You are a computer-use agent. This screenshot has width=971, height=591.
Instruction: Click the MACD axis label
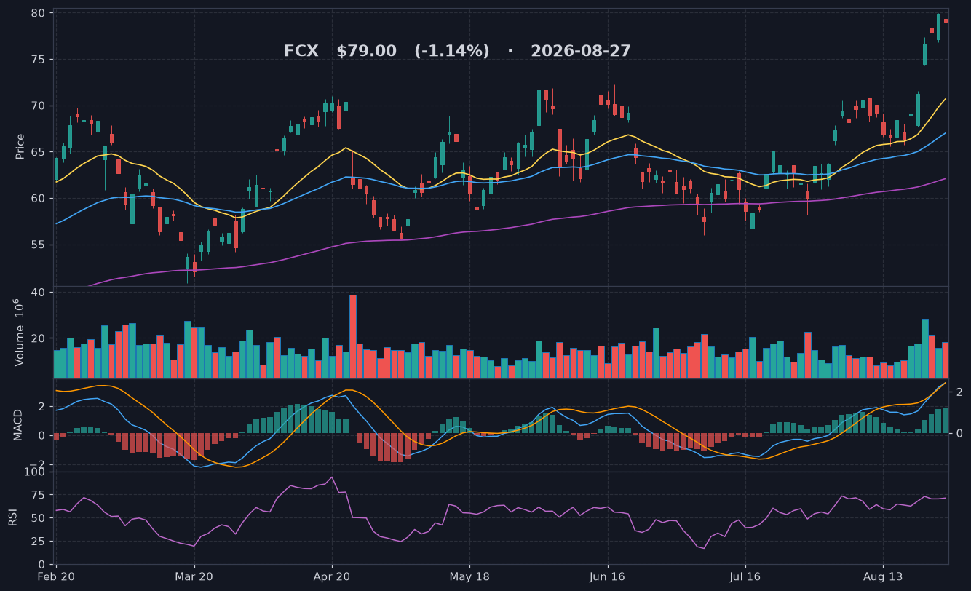click(18, 424)
